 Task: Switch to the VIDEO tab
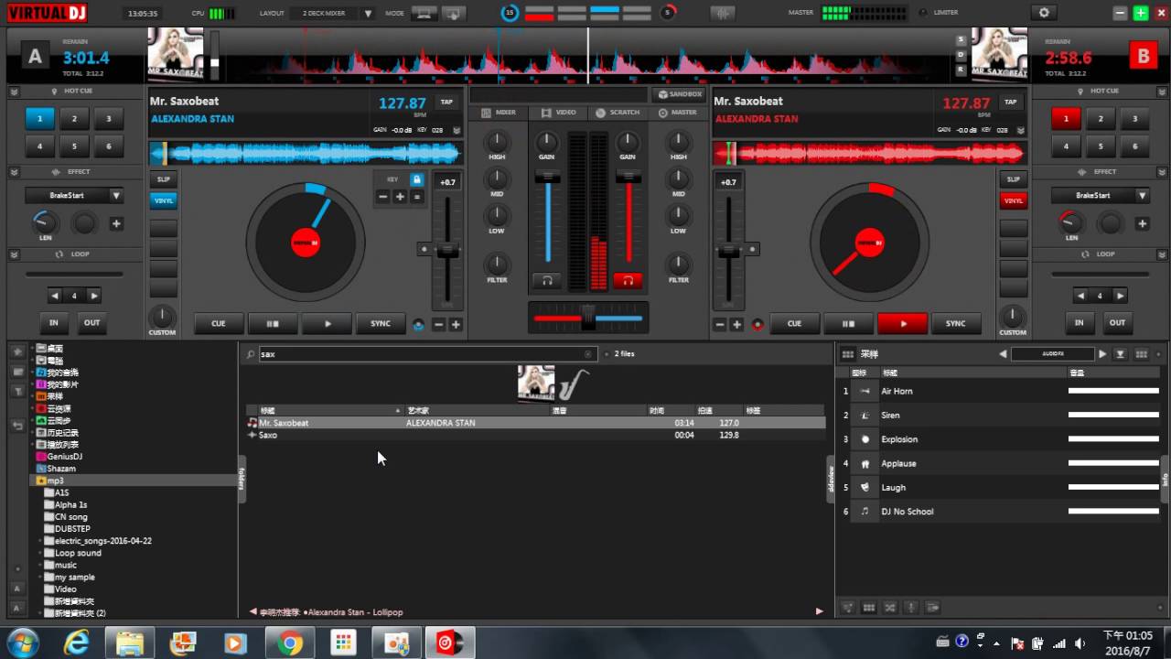click(559, 113)
